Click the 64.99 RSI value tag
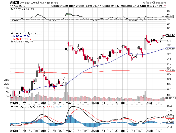The image size is (176, 133). point(170,17)
